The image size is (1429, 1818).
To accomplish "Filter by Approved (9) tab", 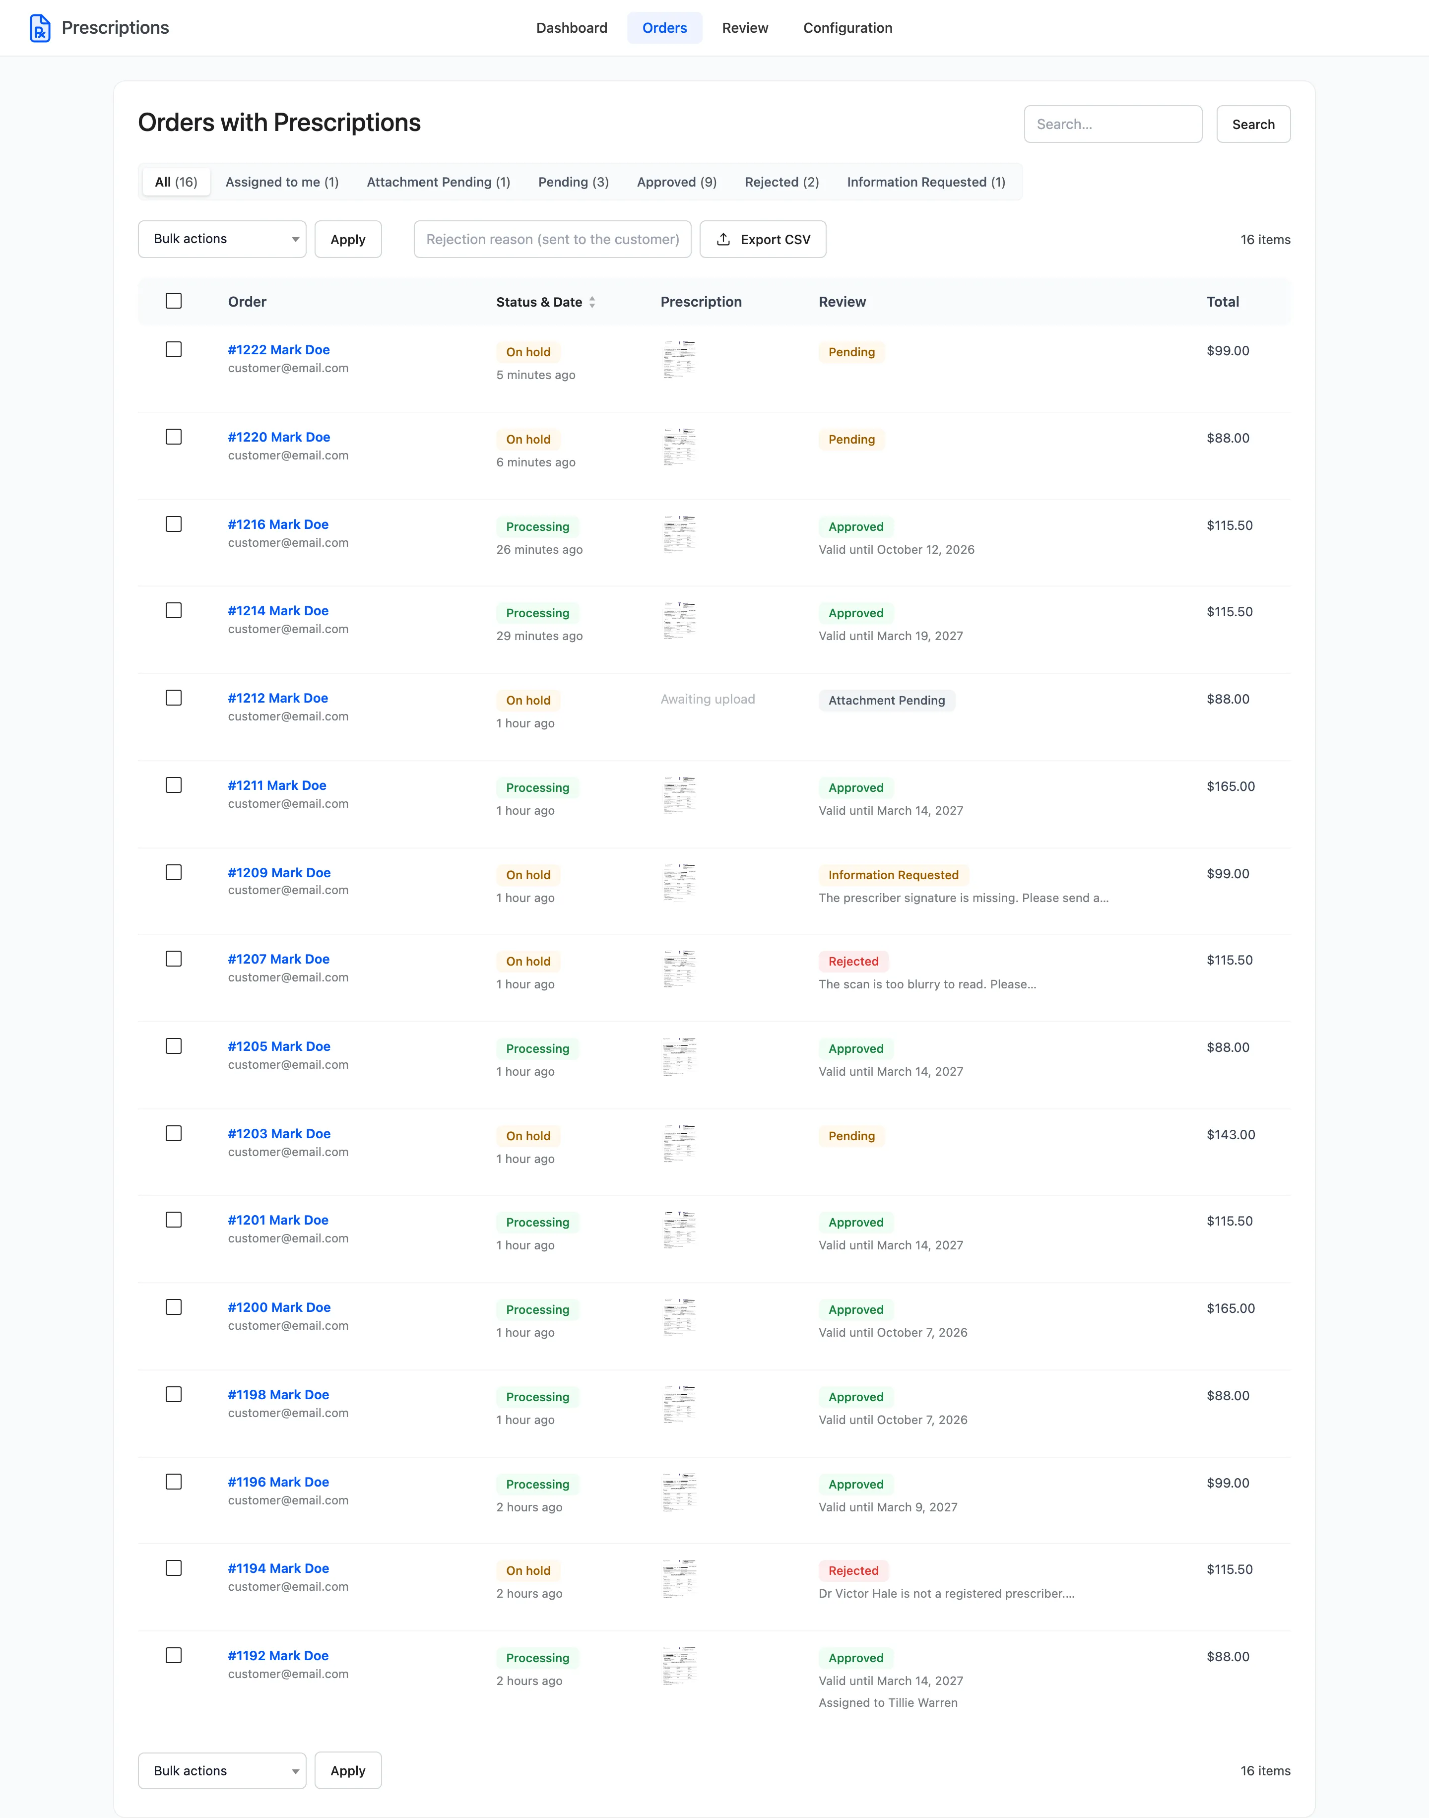I will 677,182.
